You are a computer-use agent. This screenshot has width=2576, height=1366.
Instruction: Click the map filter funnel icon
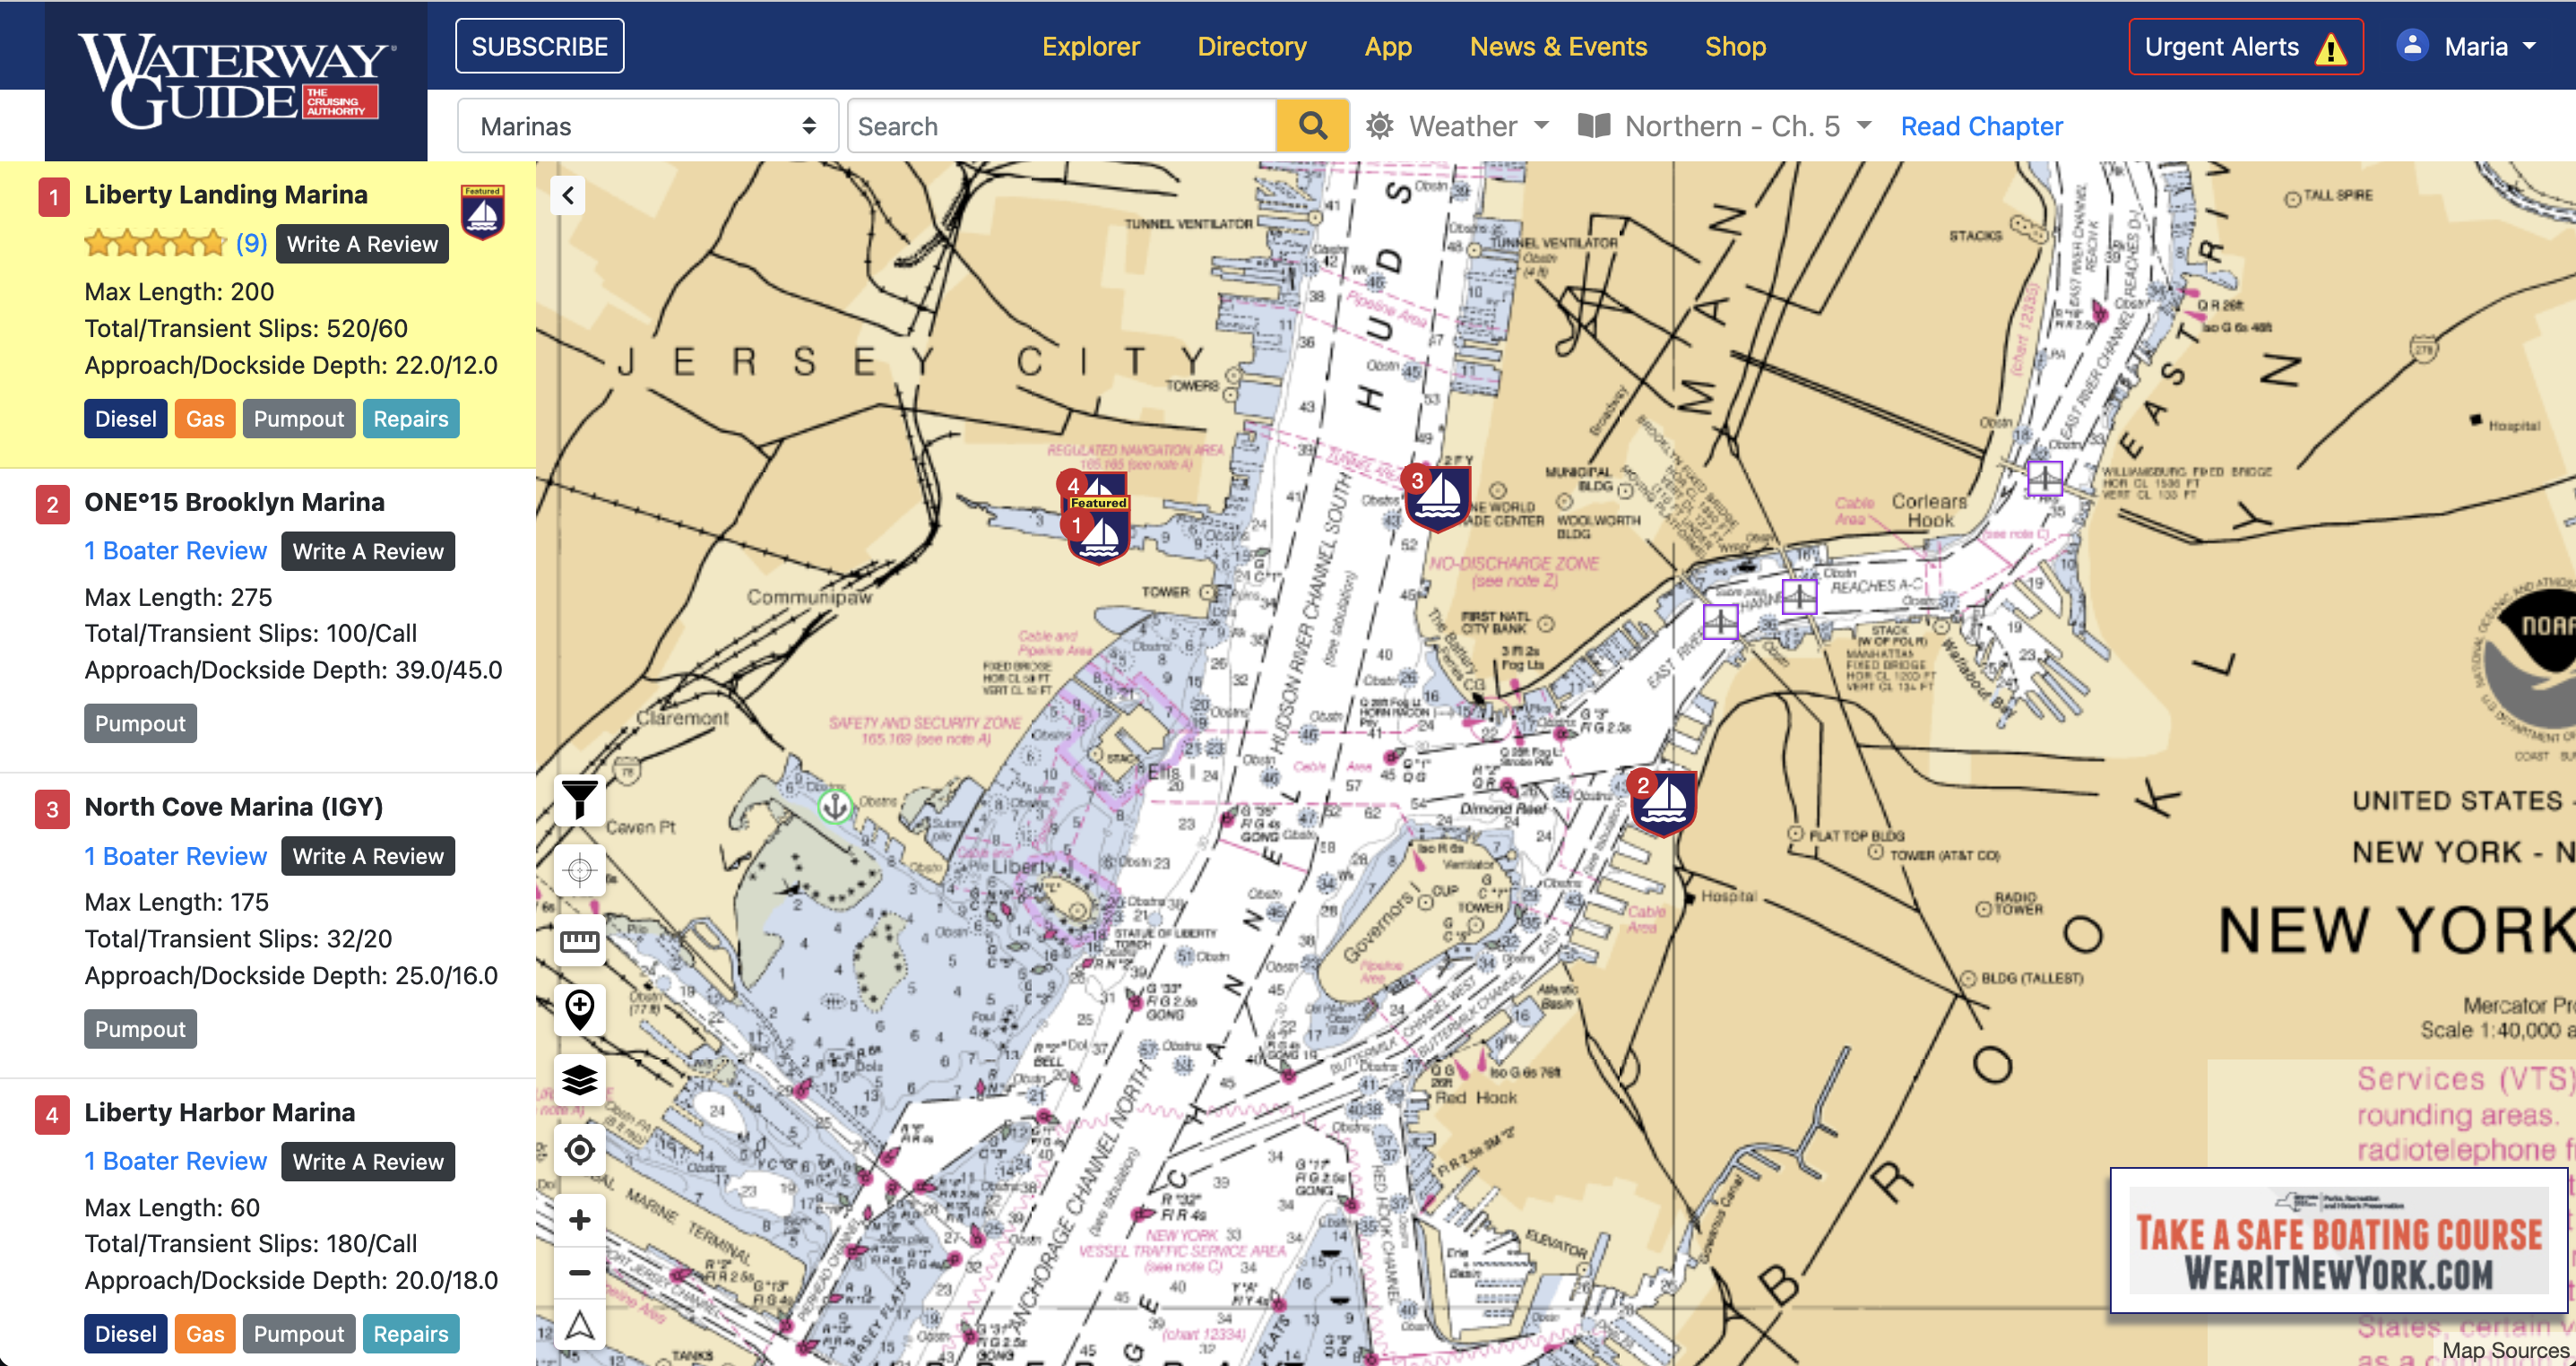click(x=579, y=800)
